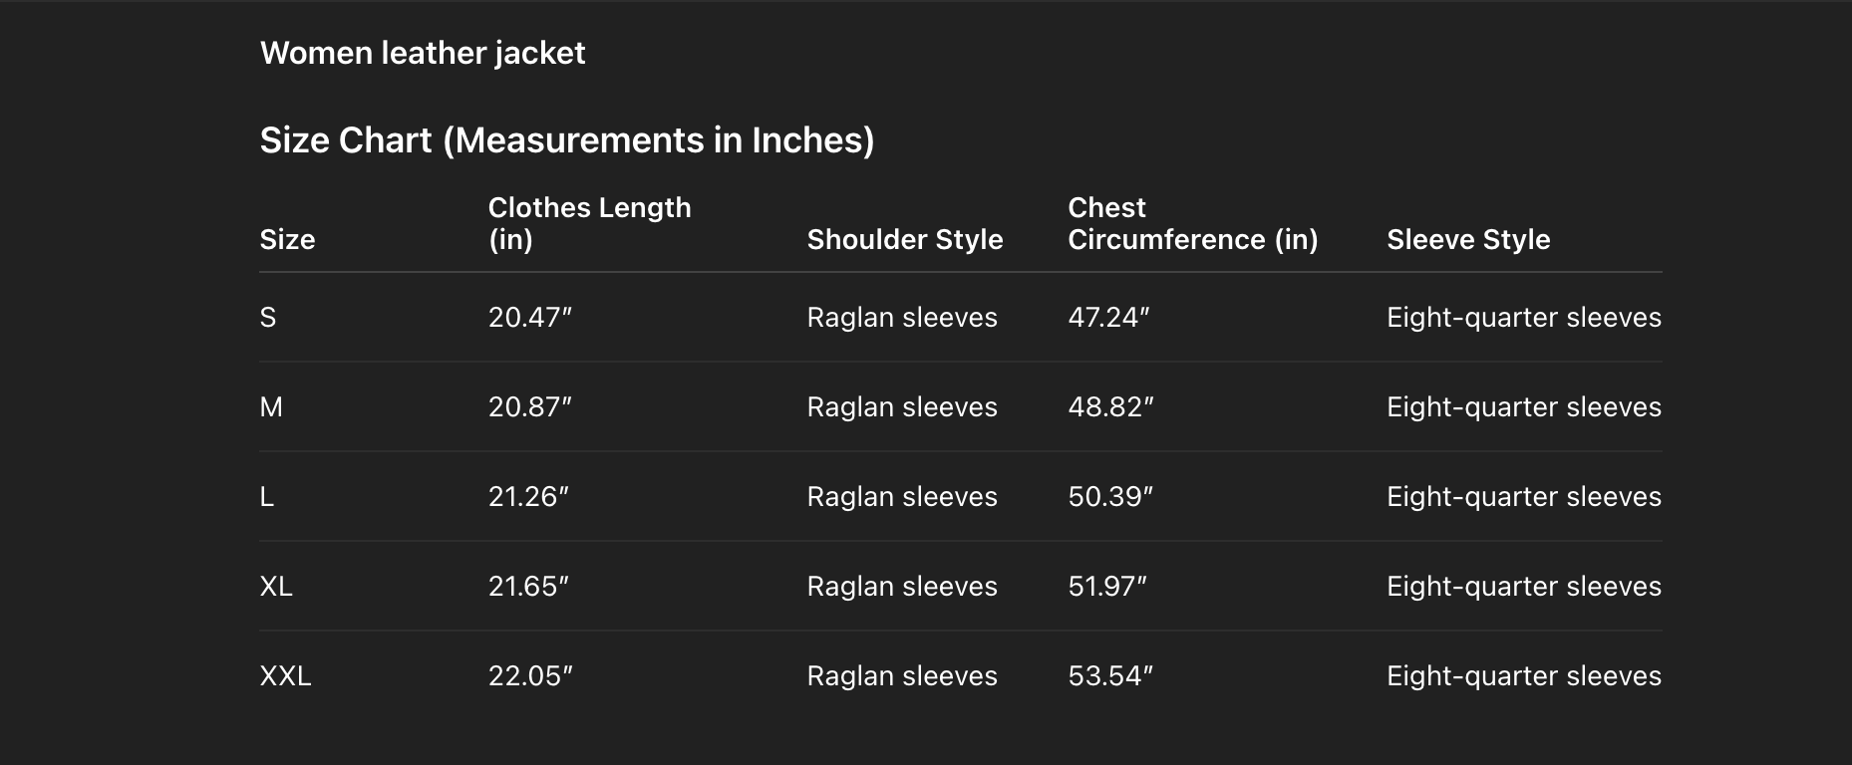Click the Women leather jacket title
Viewport: 1852px width, 765px height.
pos(423,53)
